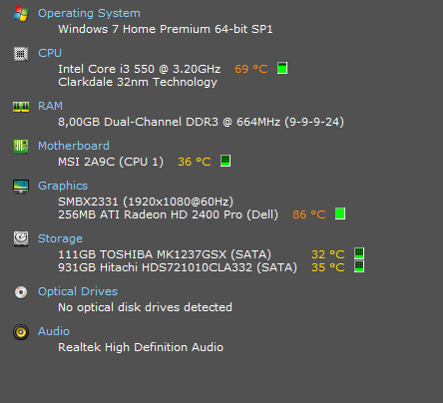The height and width of the screenshot is (403, 443).
Task: Click the Motherboard circuit board icon
Action: click(x=21, y=147)
